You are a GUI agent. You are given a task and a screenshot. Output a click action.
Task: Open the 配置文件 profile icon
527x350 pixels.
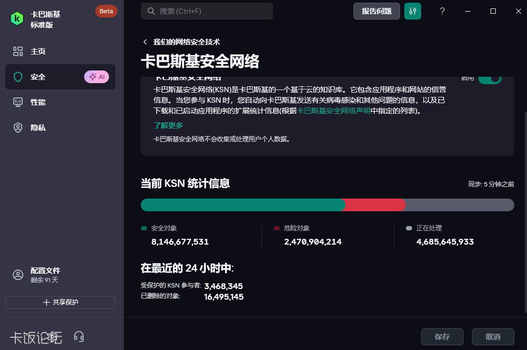[x=18, y=275]
